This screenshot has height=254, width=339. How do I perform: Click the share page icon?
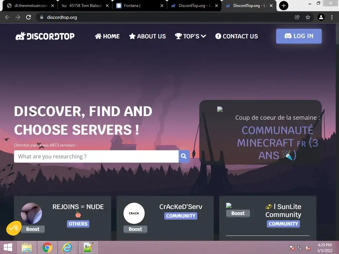point(297,17)
